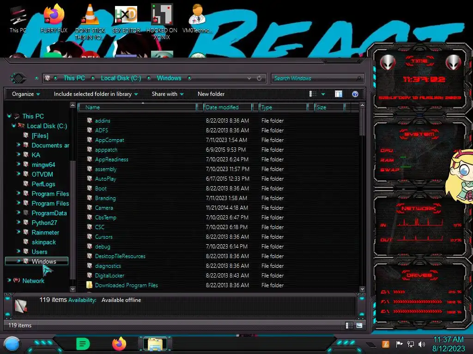Click the address bar refresh icon
The image size is (473, 354).
259,78
